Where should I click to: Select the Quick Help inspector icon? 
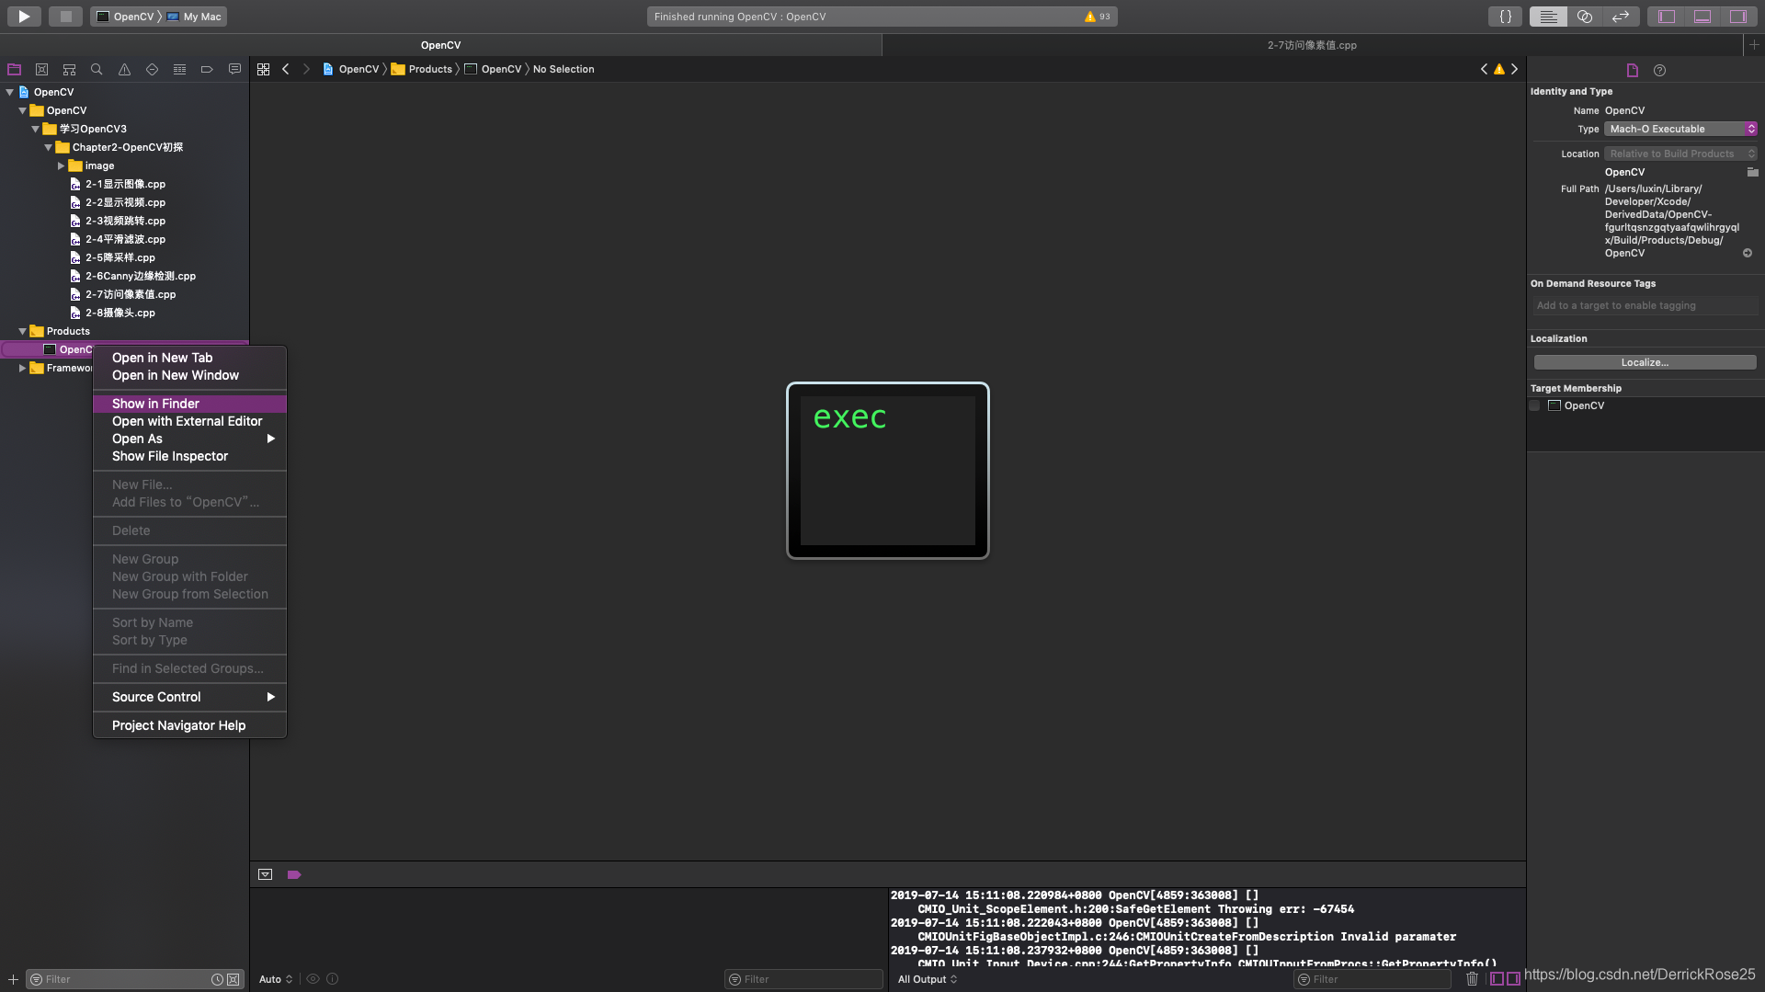(x=1659, y=70)
